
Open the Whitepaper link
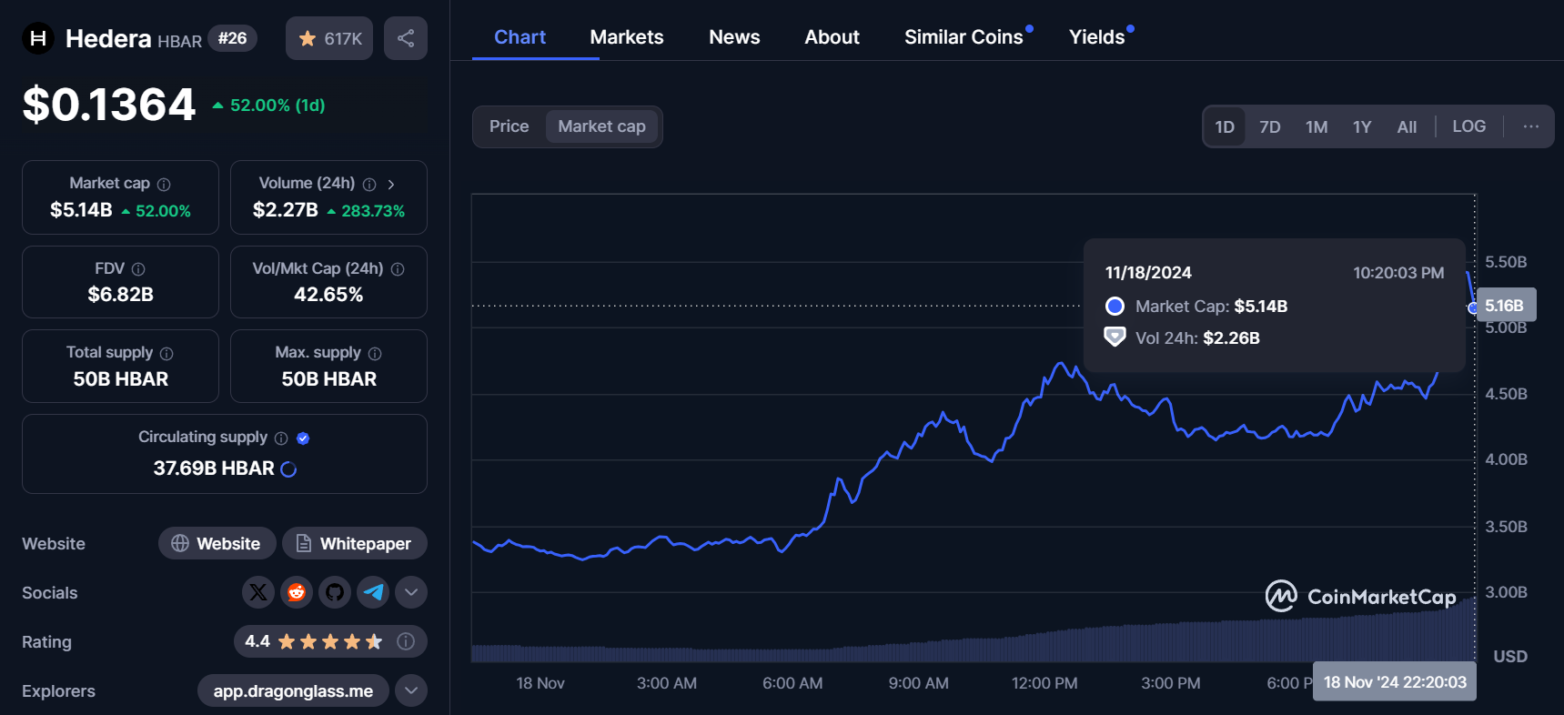coord(354,543)
